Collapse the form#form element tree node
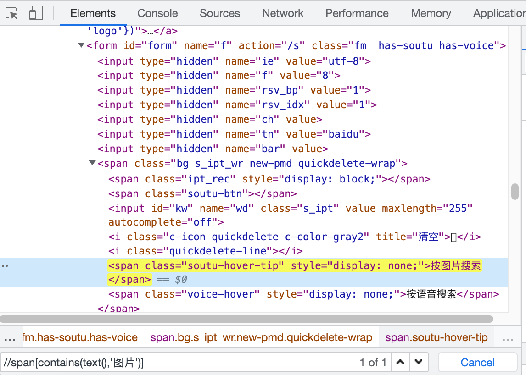Screen dimensions: 526x375 click(82, 45)
